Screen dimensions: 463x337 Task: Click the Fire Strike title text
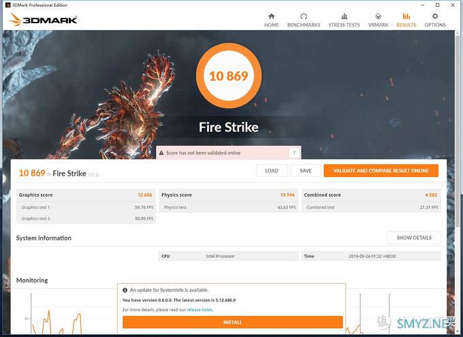229,127
